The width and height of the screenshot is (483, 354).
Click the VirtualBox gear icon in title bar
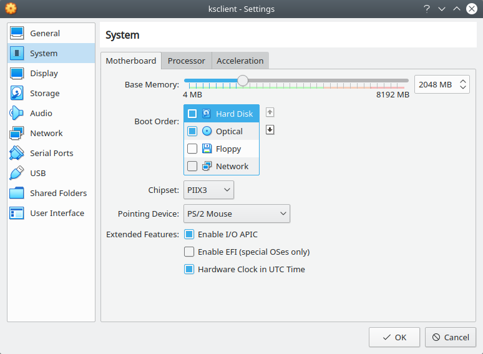tap(11, 9)
